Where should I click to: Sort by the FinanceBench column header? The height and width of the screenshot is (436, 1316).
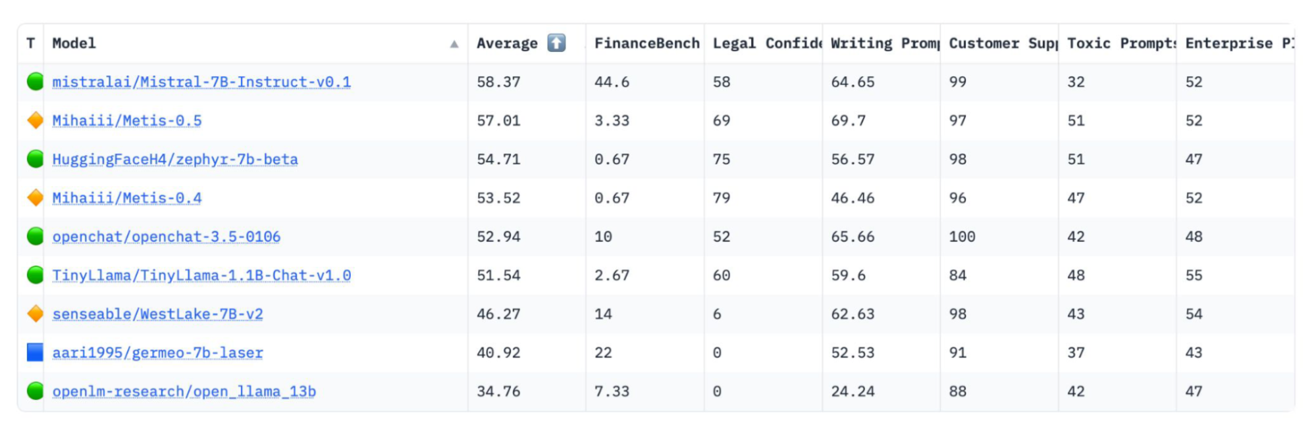tap(646, 43)
